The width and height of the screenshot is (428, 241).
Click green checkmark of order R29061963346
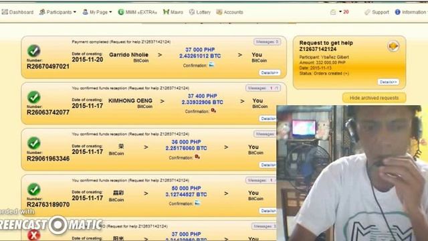click(x=34, y=143)
